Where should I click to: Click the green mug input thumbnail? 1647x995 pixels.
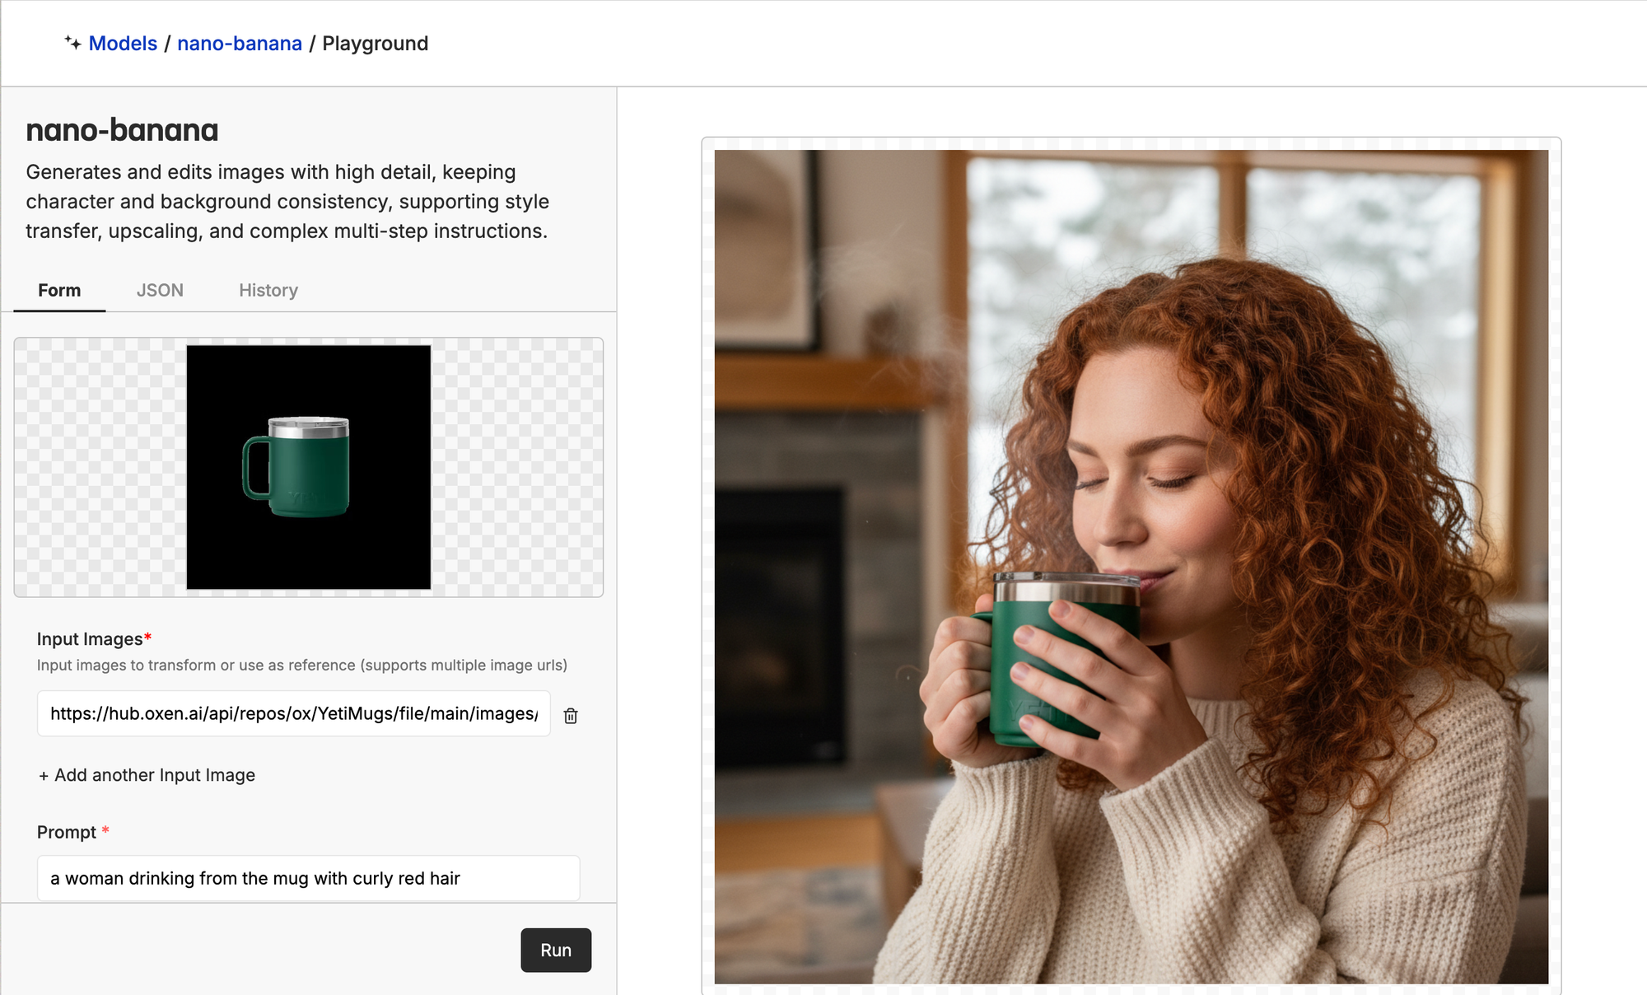(x=308, y=467)
